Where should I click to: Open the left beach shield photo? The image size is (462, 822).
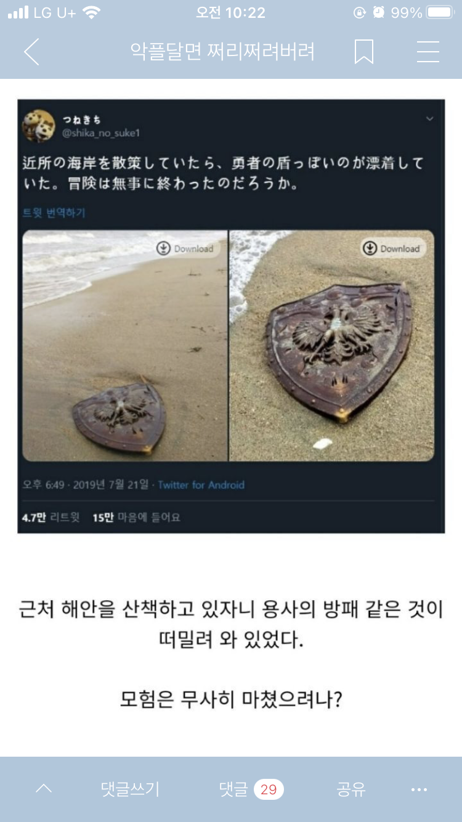pyautogui.click(x=125, y=346)
